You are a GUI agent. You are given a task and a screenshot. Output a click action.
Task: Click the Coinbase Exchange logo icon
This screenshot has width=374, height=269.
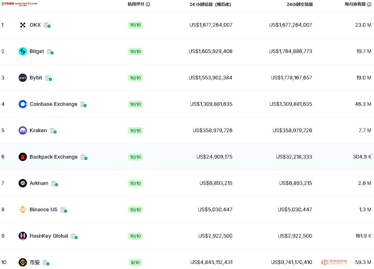pyautogui.click(x=23, y=104)
